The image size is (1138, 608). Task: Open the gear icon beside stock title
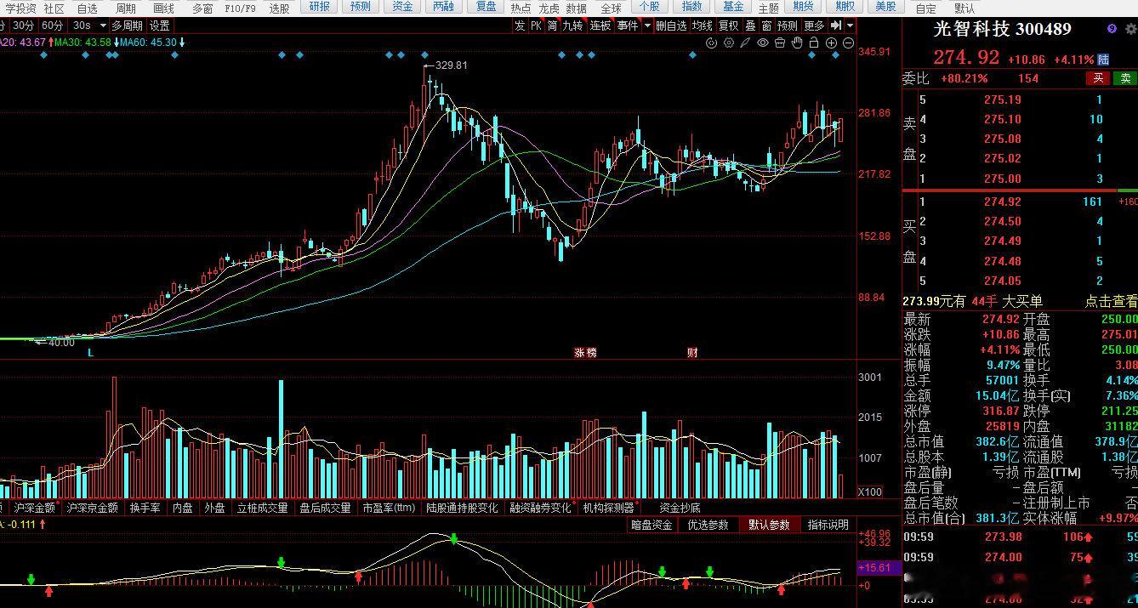(1133, 29)
